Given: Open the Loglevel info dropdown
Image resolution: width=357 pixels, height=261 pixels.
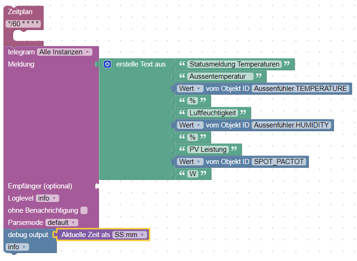Looking at the screenshot, I should coord(47,198).
